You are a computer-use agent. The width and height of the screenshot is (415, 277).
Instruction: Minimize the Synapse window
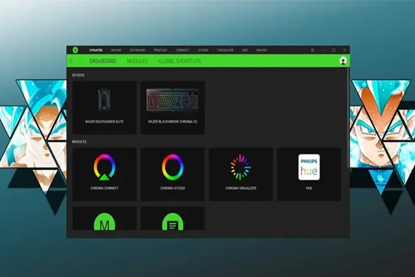tap(323, 50)
